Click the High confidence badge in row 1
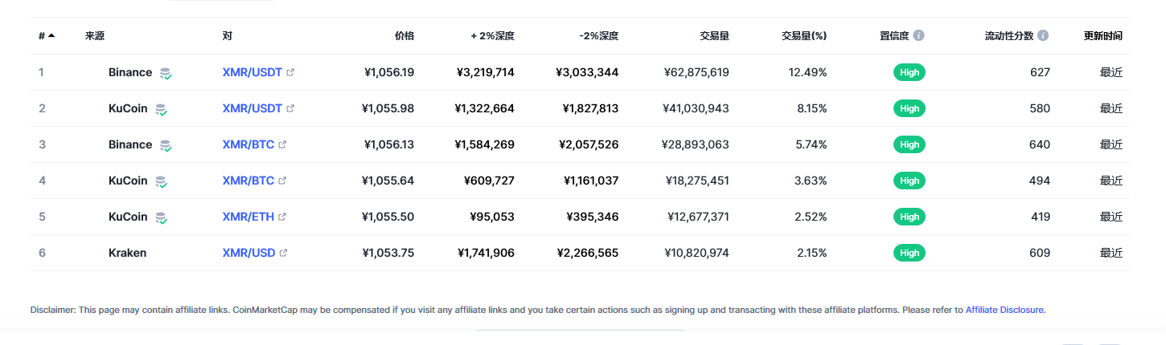 (909, 72)
